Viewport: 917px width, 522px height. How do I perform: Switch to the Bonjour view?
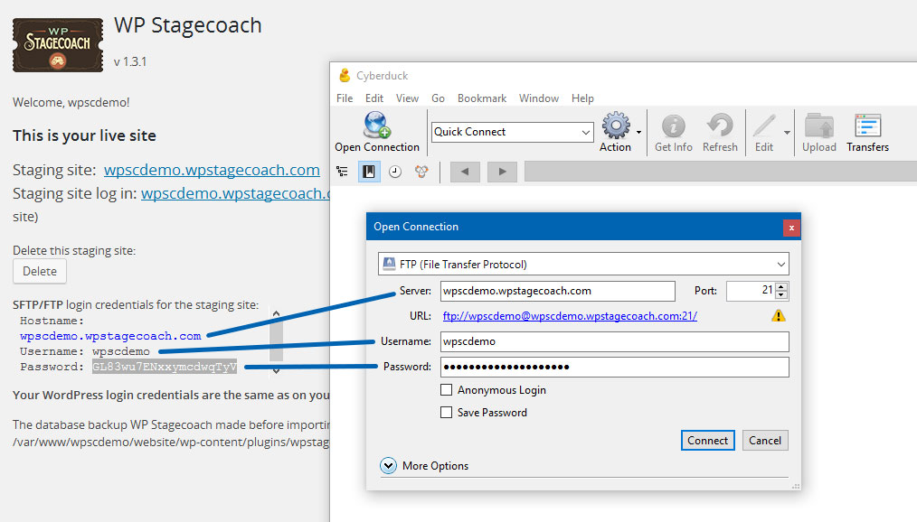(x=421, y=172)
